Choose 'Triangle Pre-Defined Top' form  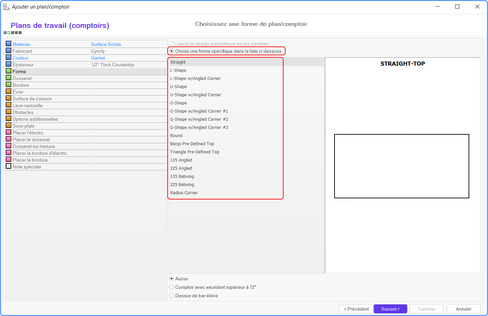click(246, 152)
